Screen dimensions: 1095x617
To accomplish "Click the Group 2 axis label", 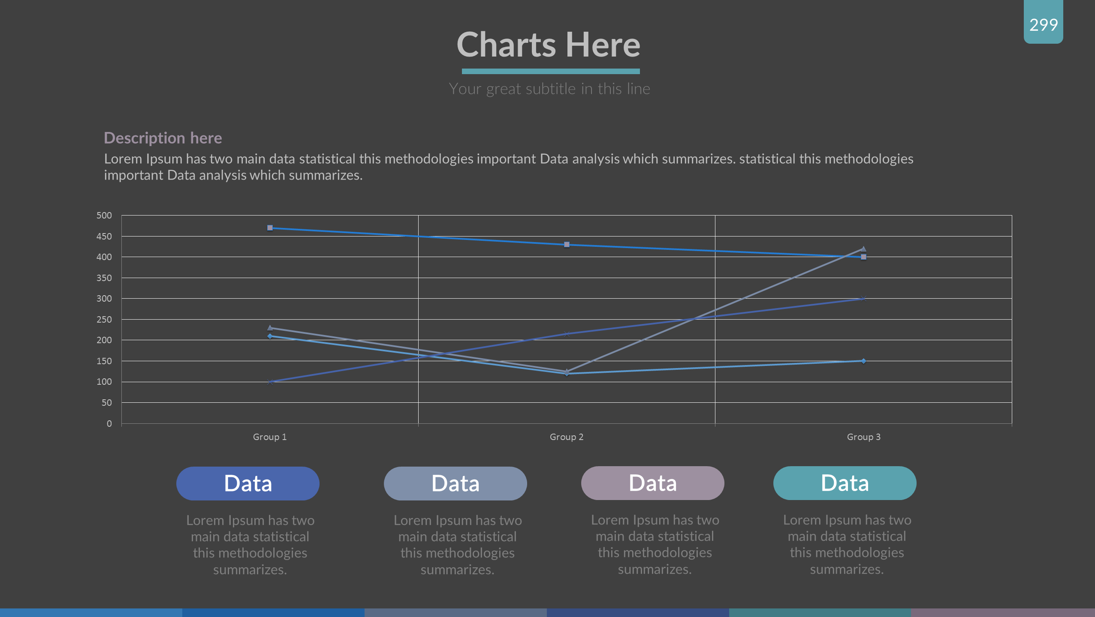I will (566, 437).
